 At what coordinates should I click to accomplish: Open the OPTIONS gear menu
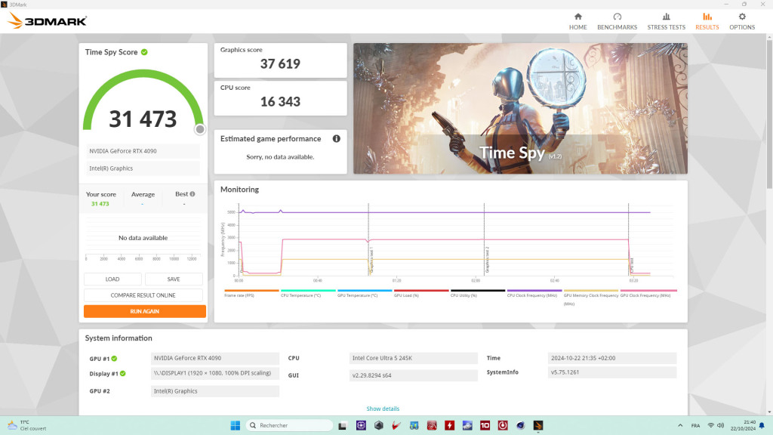pos(742,22)
